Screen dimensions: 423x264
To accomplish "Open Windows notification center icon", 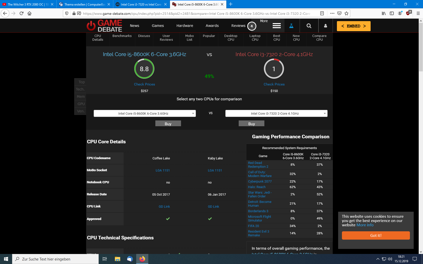I will point(415,259).
